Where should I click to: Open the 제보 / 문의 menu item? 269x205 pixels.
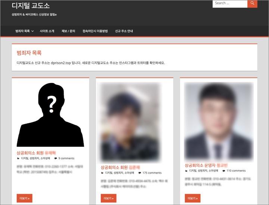(68, 31)
